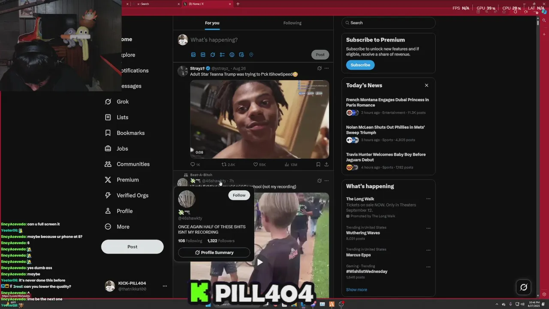
Task: Switch to the Following timeline tab
Action: (293, 23)
